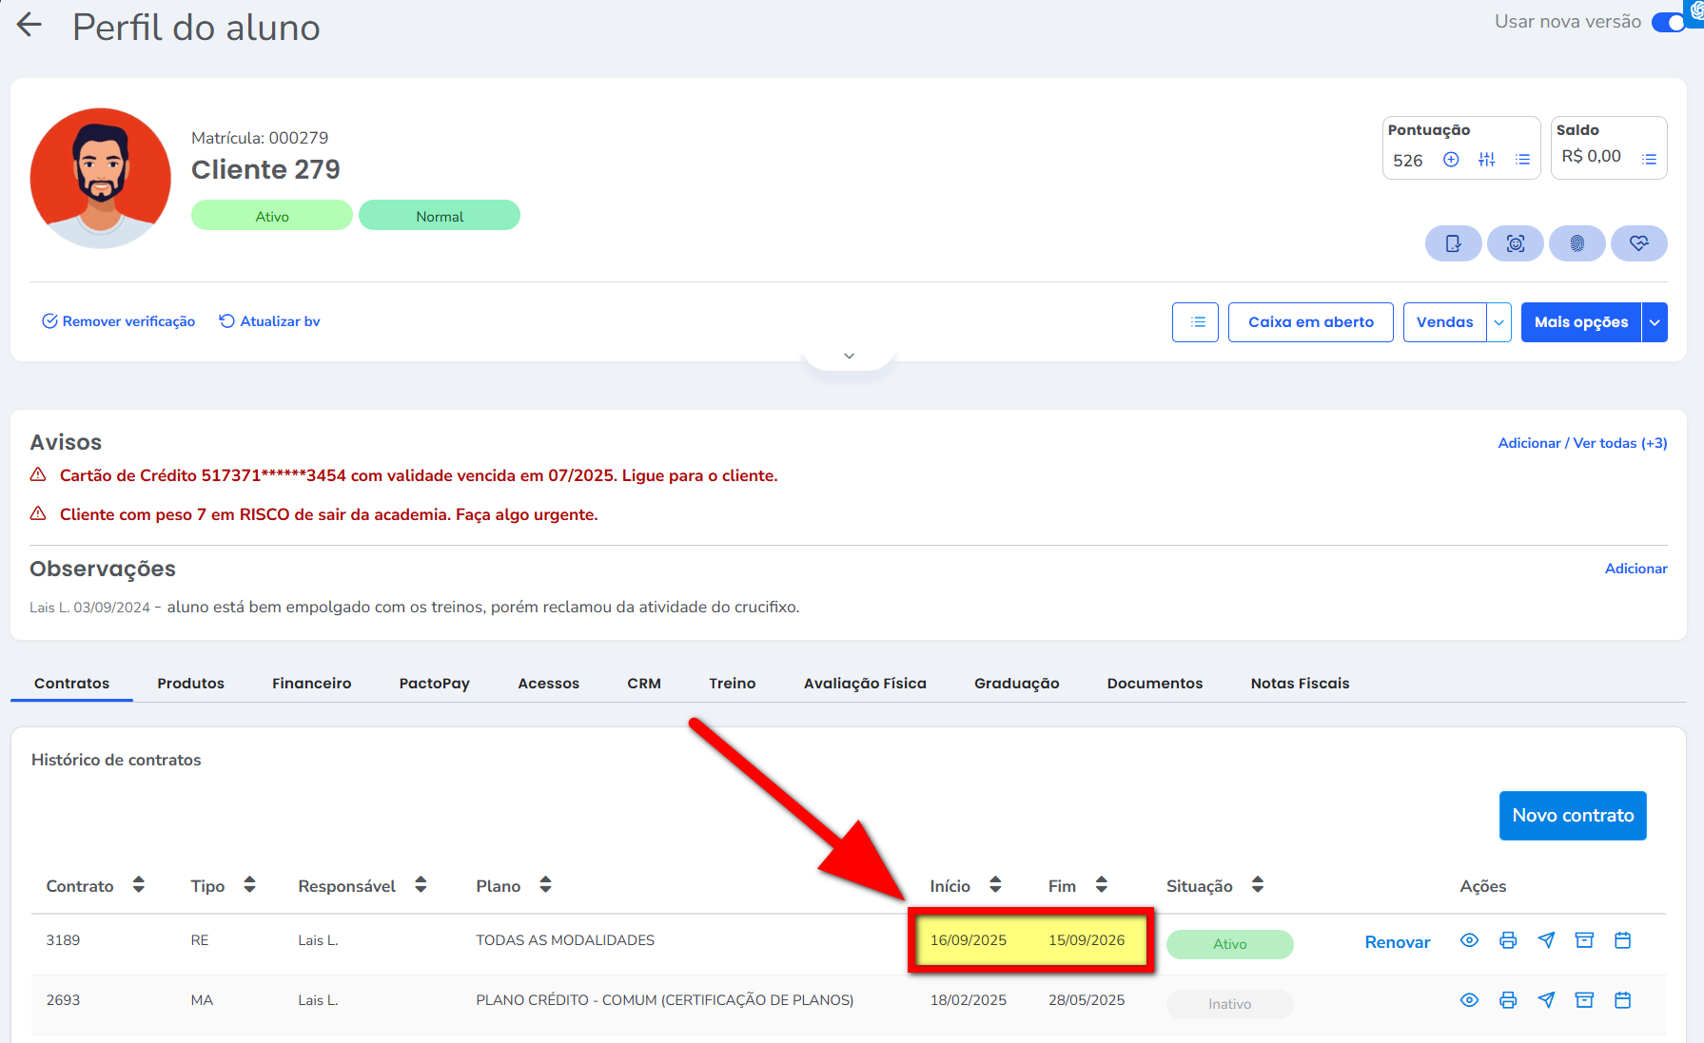
Task: Click the heart health icon button
Action: pos(1638,243)
